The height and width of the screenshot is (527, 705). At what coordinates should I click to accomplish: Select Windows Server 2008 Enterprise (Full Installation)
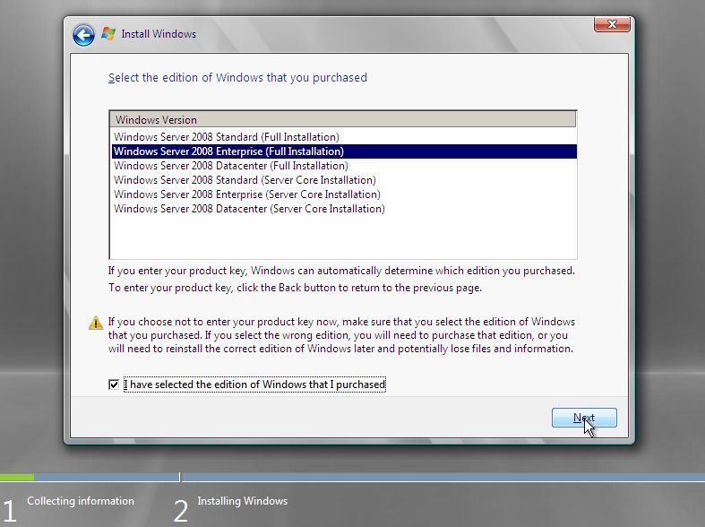click(344, 151)
